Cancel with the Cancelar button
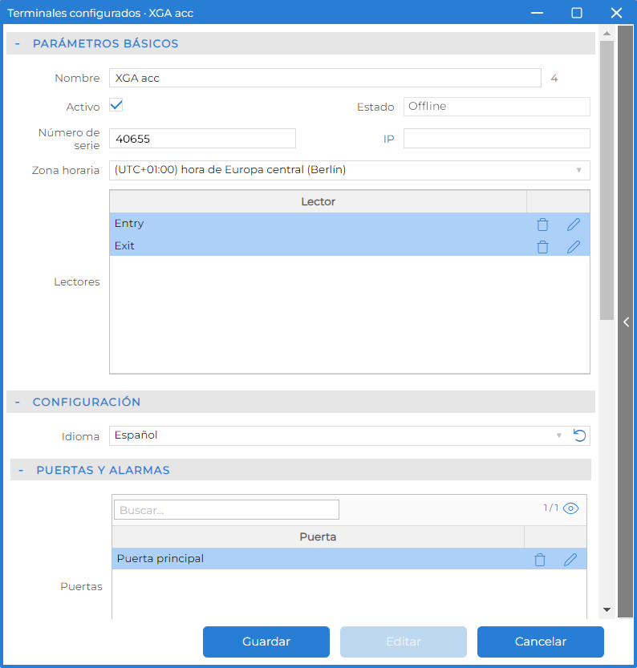Viewport: 637px width, 668px height. pyautogui.click(x=541, y=642)
